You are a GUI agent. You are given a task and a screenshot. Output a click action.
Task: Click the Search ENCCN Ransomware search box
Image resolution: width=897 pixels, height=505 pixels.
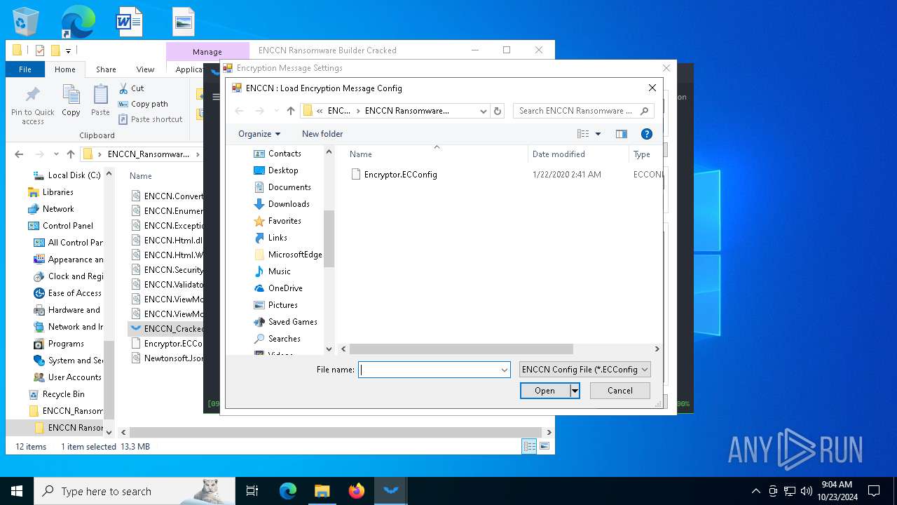[584, 111]
